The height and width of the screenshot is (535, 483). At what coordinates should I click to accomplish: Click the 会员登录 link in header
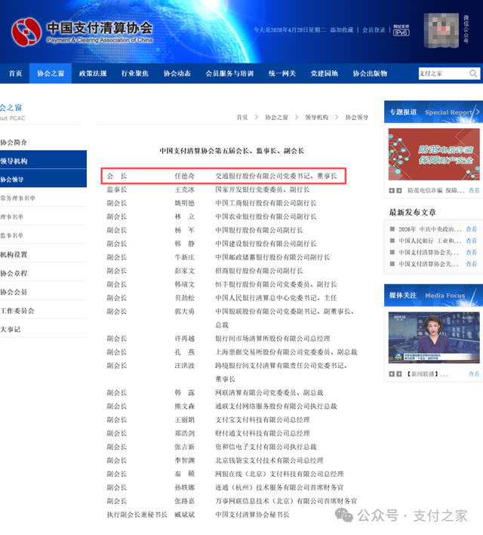coord(374,30)
